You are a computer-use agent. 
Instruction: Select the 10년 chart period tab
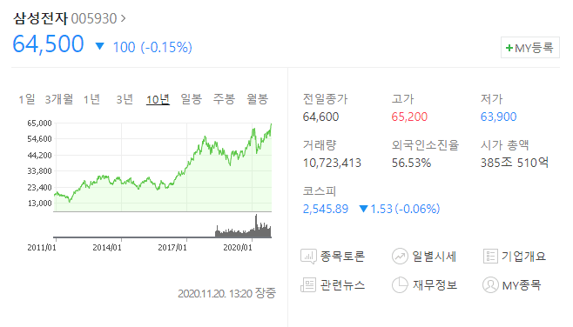point(158,99)
